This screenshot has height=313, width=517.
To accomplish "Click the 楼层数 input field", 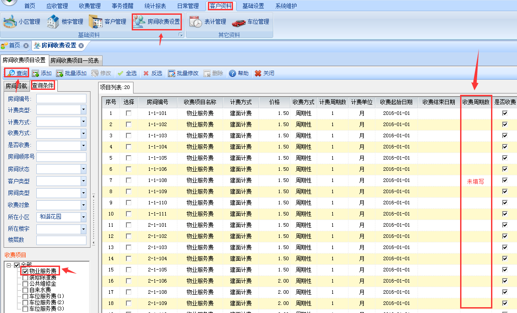I will coord(61,240).
